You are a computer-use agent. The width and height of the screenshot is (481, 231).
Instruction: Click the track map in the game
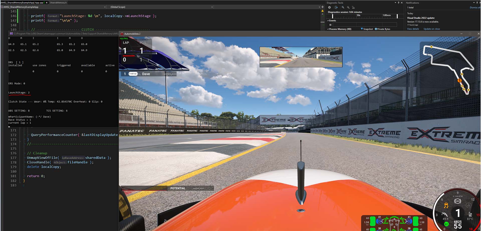[x=448, y=69]
